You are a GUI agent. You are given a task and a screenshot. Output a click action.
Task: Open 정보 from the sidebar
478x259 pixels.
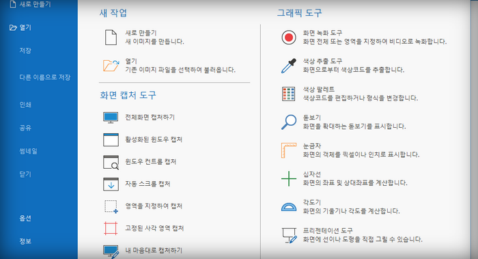point(25,241)
